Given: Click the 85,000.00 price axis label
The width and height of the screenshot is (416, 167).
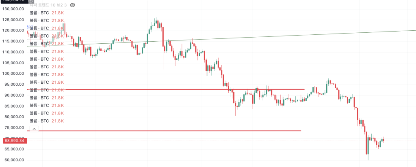Looking at the screenshot, I should pyautogui.click(x=13, y=106).
